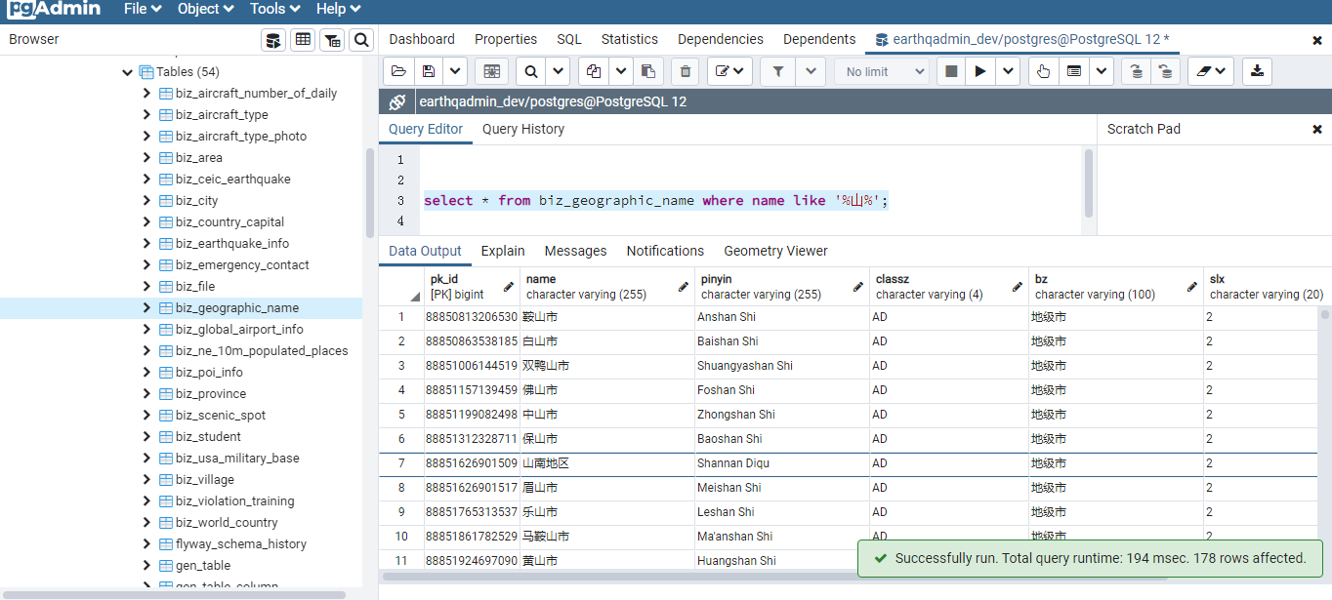The image size is (1332, 600).
Task: Click the Delete row trash icon
Action: click(x=685, y=71)
